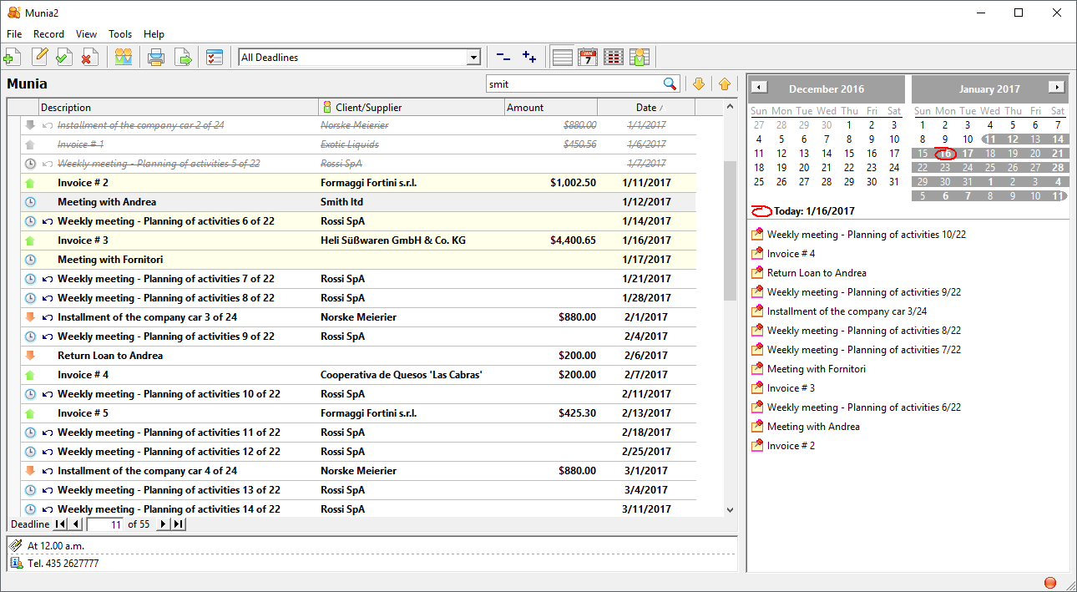The width and height of the screenshot is (1077, 592).
Task: Click the plus-plus expand icon
Action: (528, 57)
